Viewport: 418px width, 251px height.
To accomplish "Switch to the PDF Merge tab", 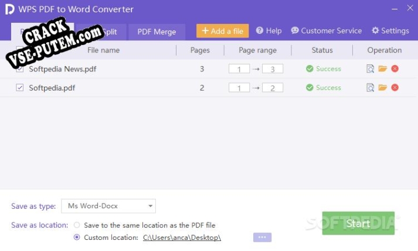I will click(157, 32).
